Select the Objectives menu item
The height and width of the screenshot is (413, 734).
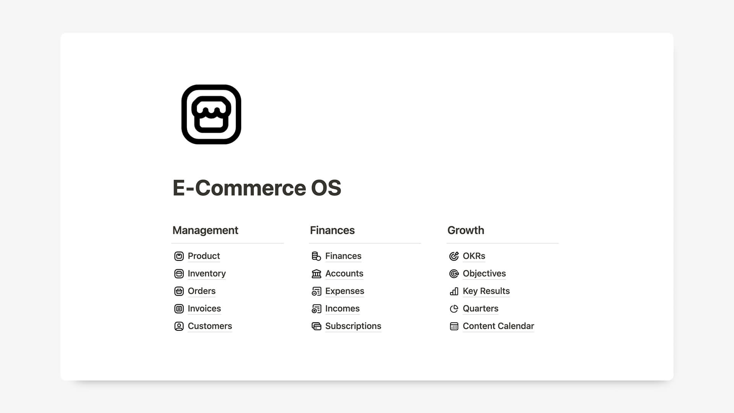tap(484, 273)
